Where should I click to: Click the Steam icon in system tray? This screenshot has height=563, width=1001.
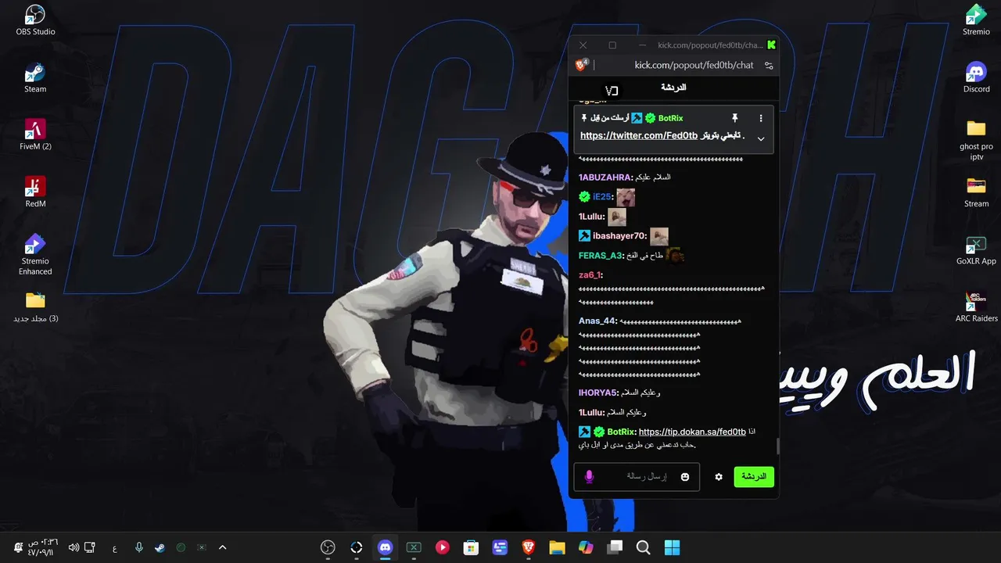pyautogui.click(x=160, y=547)
